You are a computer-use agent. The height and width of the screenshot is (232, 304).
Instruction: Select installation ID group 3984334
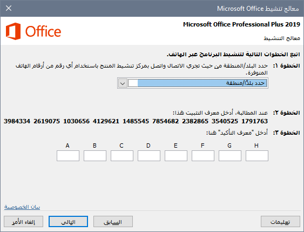point(17,121)
